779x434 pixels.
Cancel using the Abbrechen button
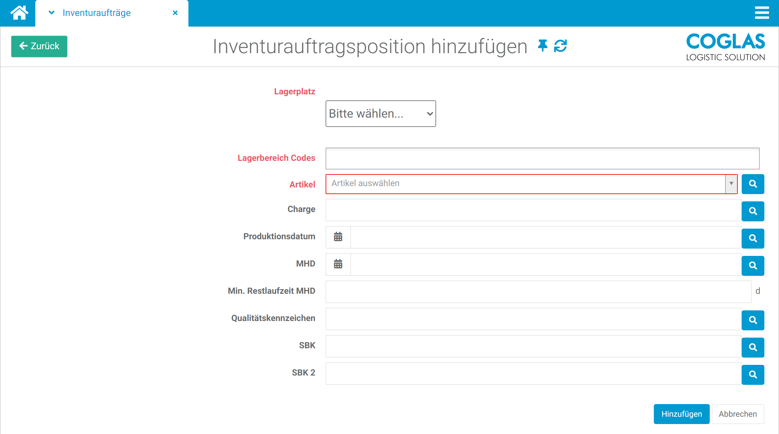tap(738, 414)
